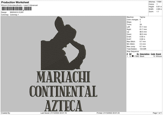Select the 'Wilcom' brand entry
Viewport: 163px width, 115px height.
[159, 56]
